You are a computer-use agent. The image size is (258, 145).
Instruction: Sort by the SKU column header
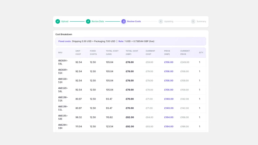(x=60, y=53)
